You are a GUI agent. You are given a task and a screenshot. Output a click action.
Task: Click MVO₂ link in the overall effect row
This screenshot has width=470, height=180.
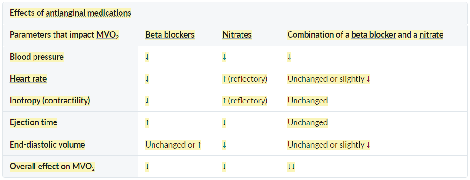(x=84, y=167)
